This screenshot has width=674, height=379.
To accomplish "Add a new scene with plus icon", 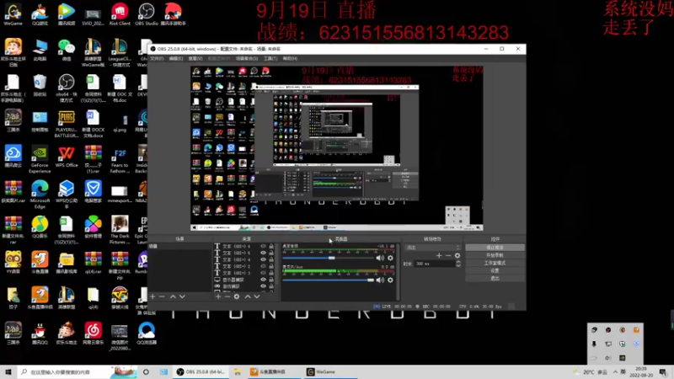I will [x=152, y=296].
